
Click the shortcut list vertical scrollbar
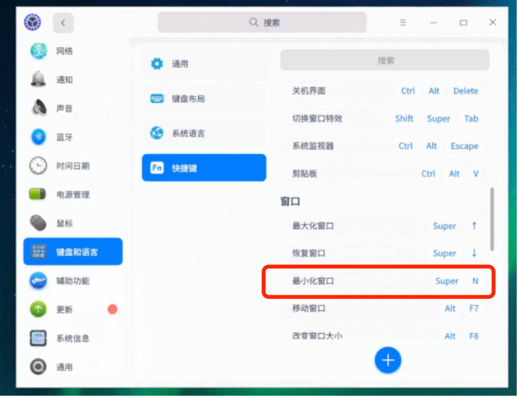coord(491,217)
